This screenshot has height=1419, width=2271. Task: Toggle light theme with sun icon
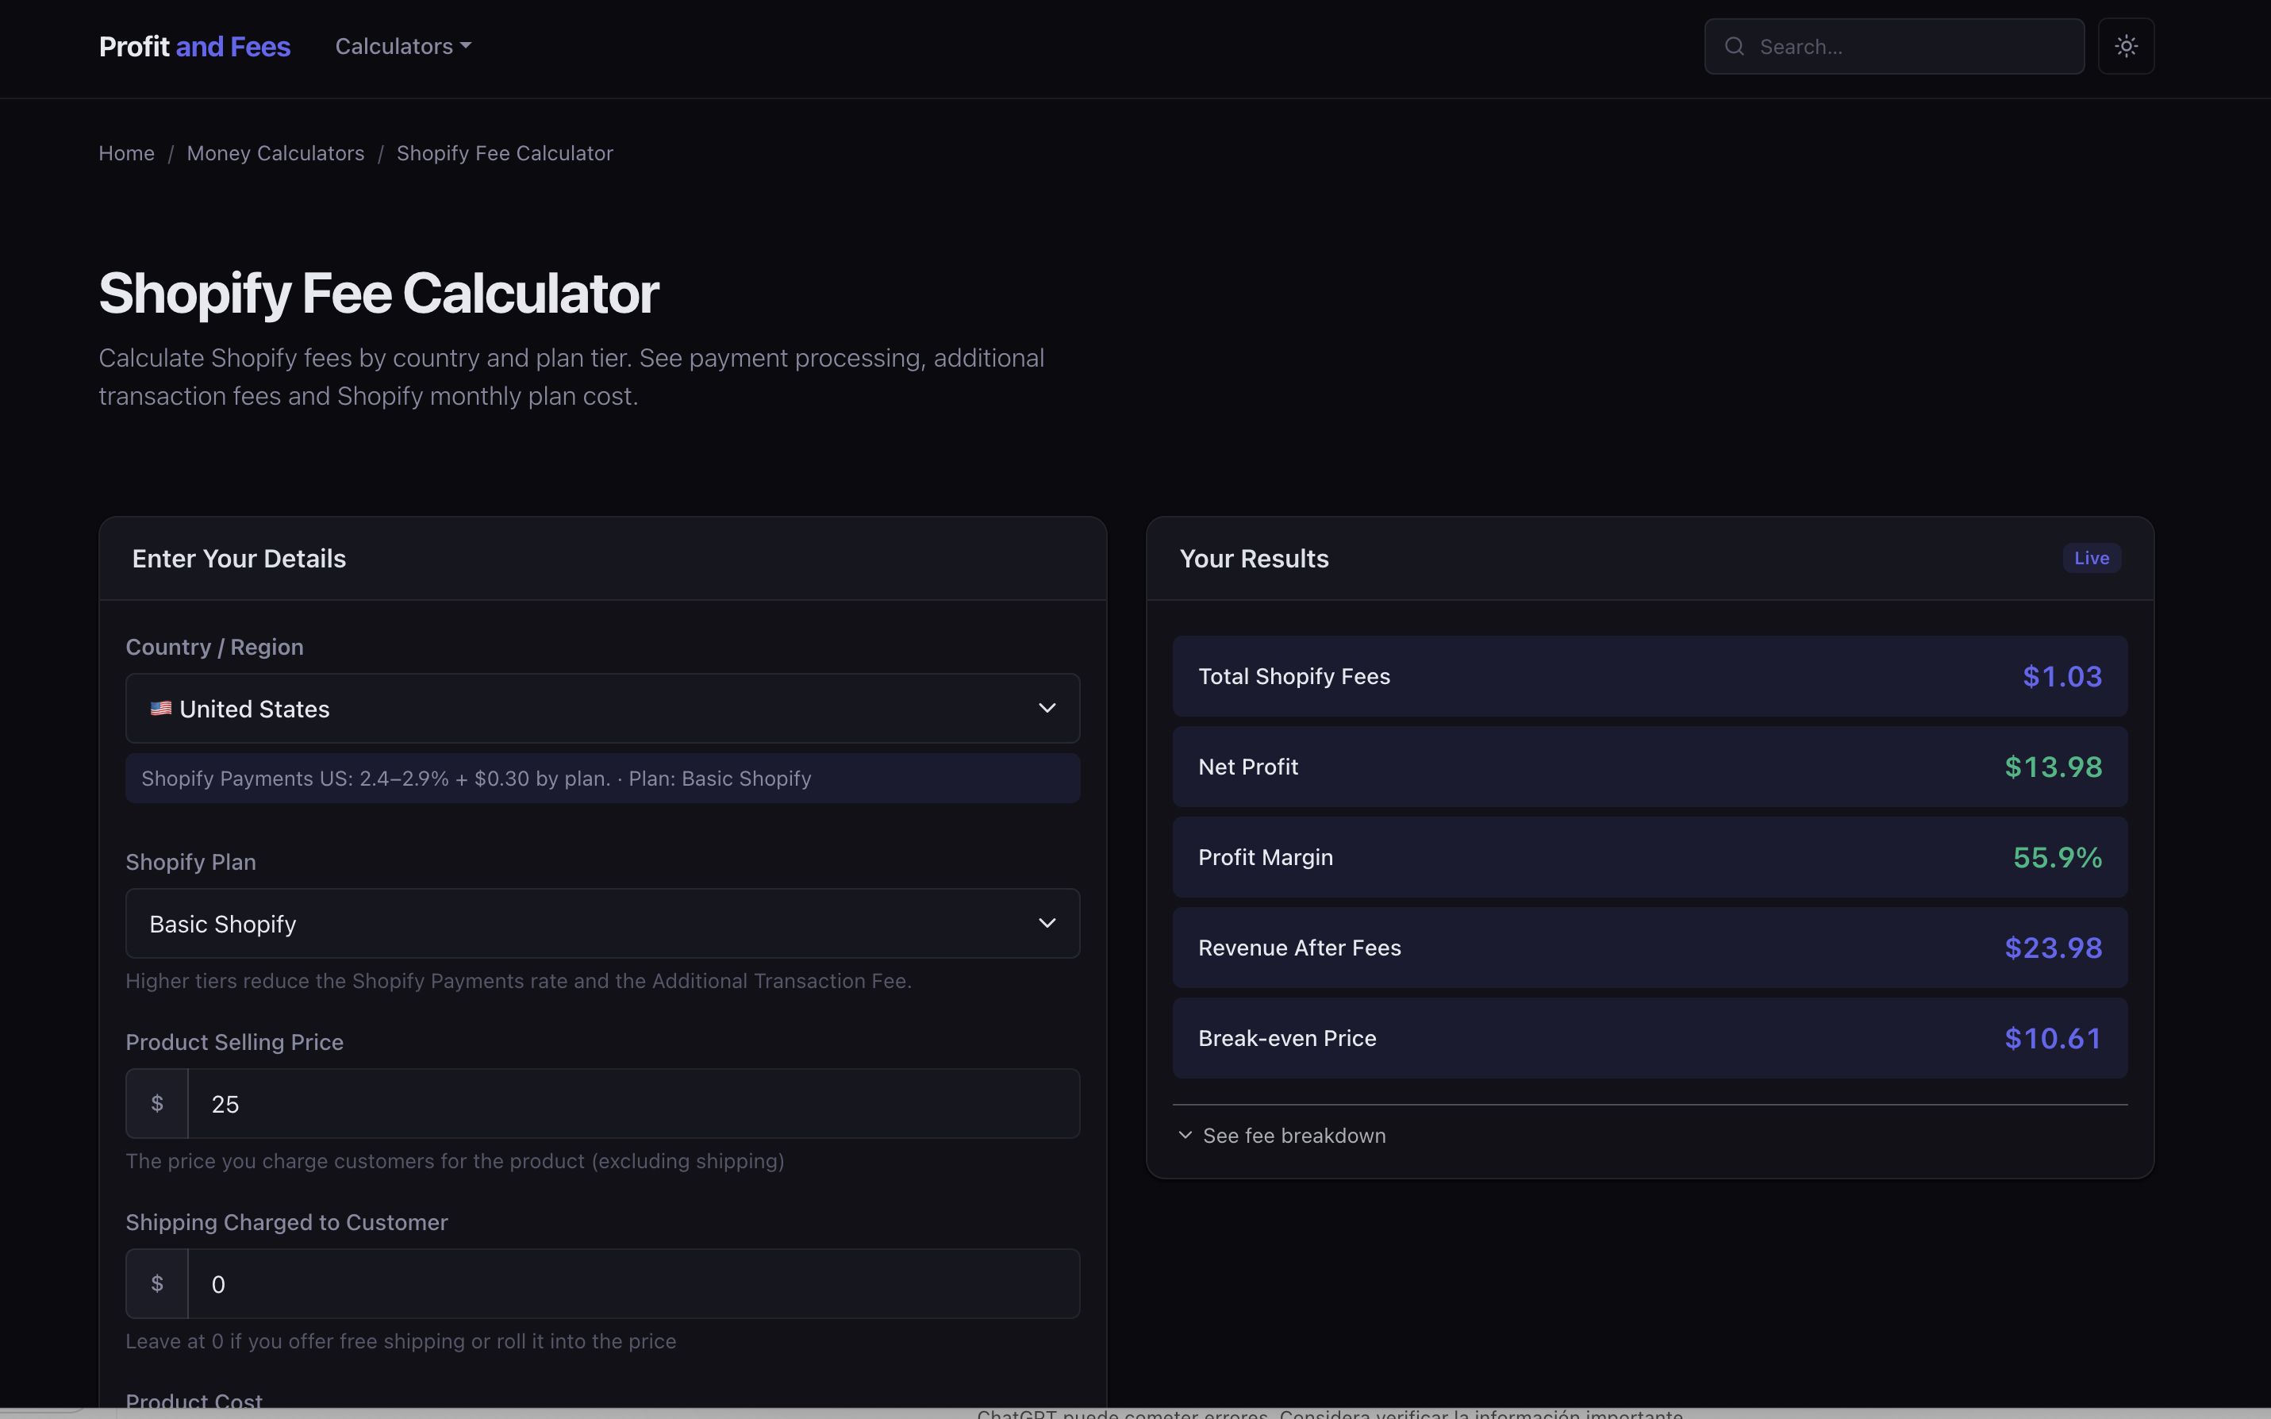[x=2126, y=46]
